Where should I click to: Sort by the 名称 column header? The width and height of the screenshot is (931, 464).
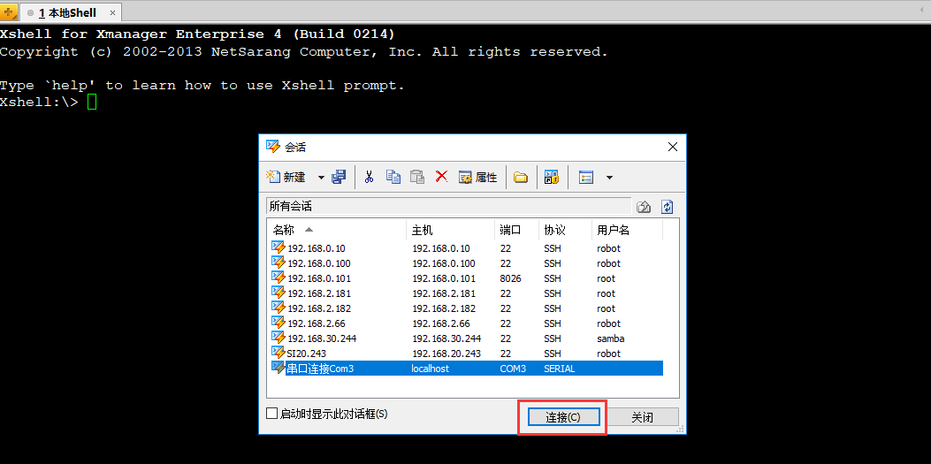(x=337, y=230)
